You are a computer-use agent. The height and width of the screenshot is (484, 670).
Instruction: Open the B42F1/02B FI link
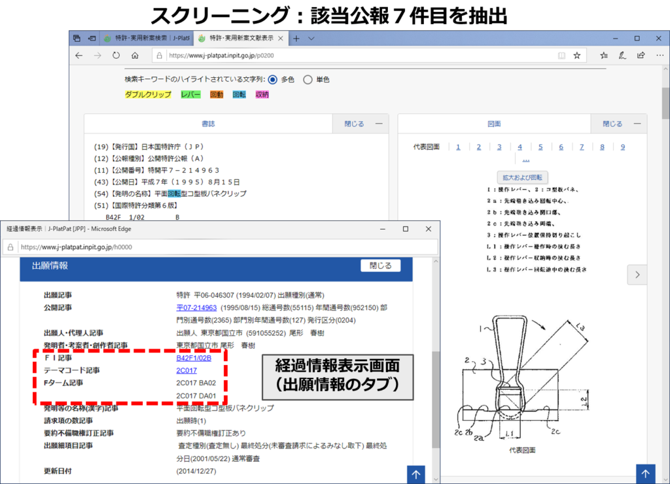point(193,358)
